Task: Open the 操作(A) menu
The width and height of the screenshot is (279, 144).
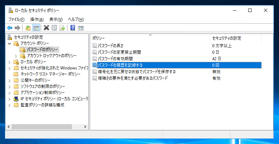Action: (37, 19)
